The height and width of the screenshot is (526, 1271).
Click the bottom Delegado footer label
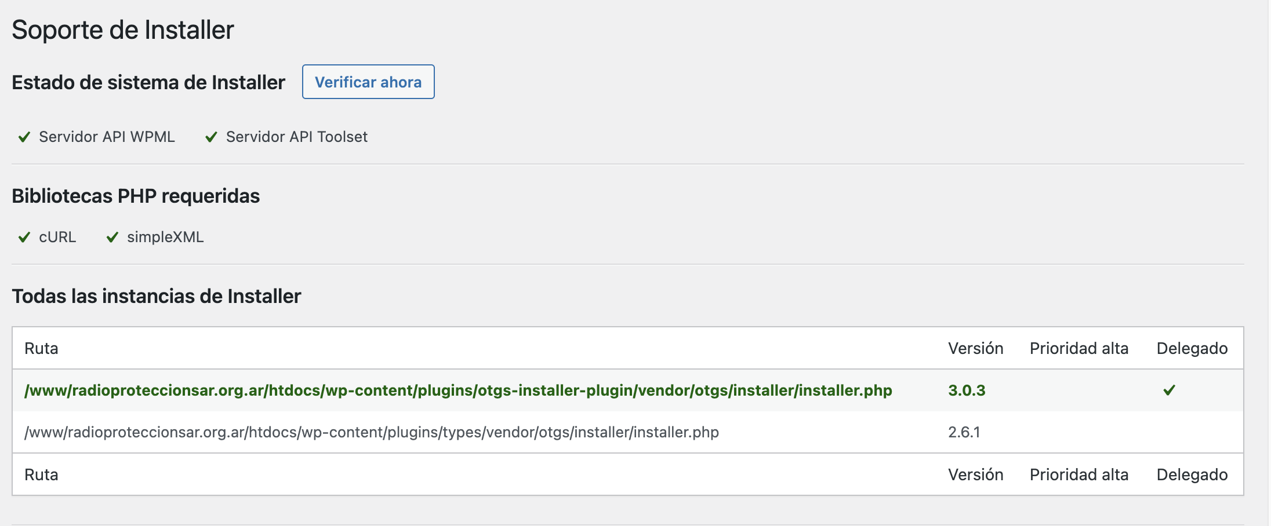[1192, 475]
